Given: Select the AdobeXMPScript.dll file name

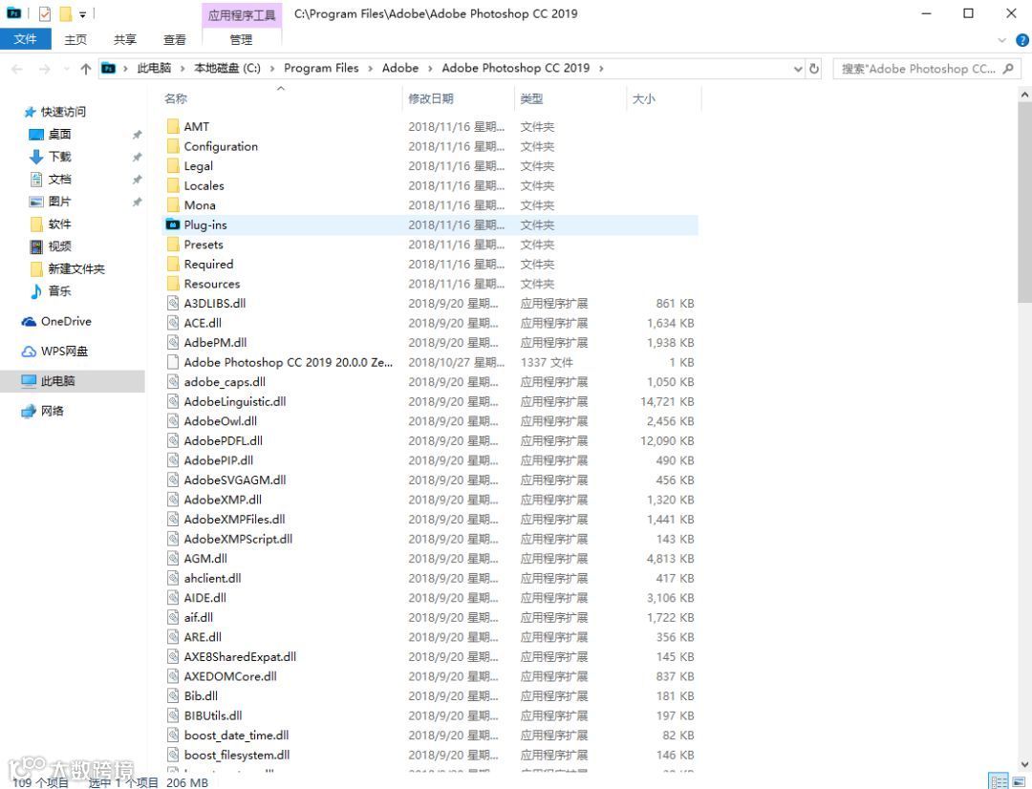Looking at the screenshot, I should (238, 539).
